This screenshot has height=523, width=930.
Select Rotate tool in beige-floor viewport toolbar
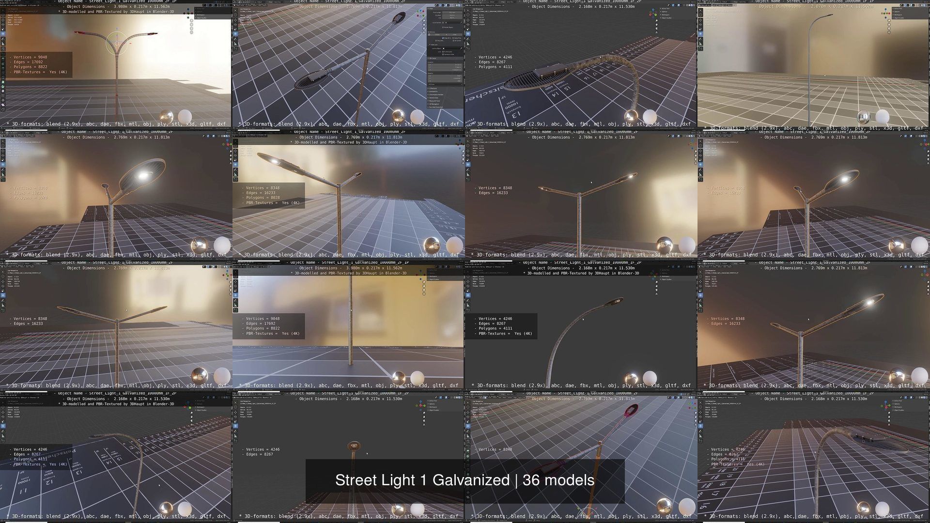pyautogui.click(x=700, y=25)
